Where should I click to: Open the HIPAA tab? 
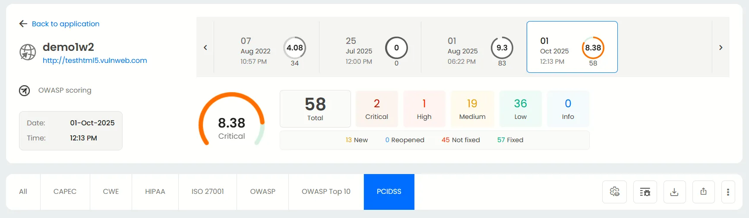tap(155, 192)
